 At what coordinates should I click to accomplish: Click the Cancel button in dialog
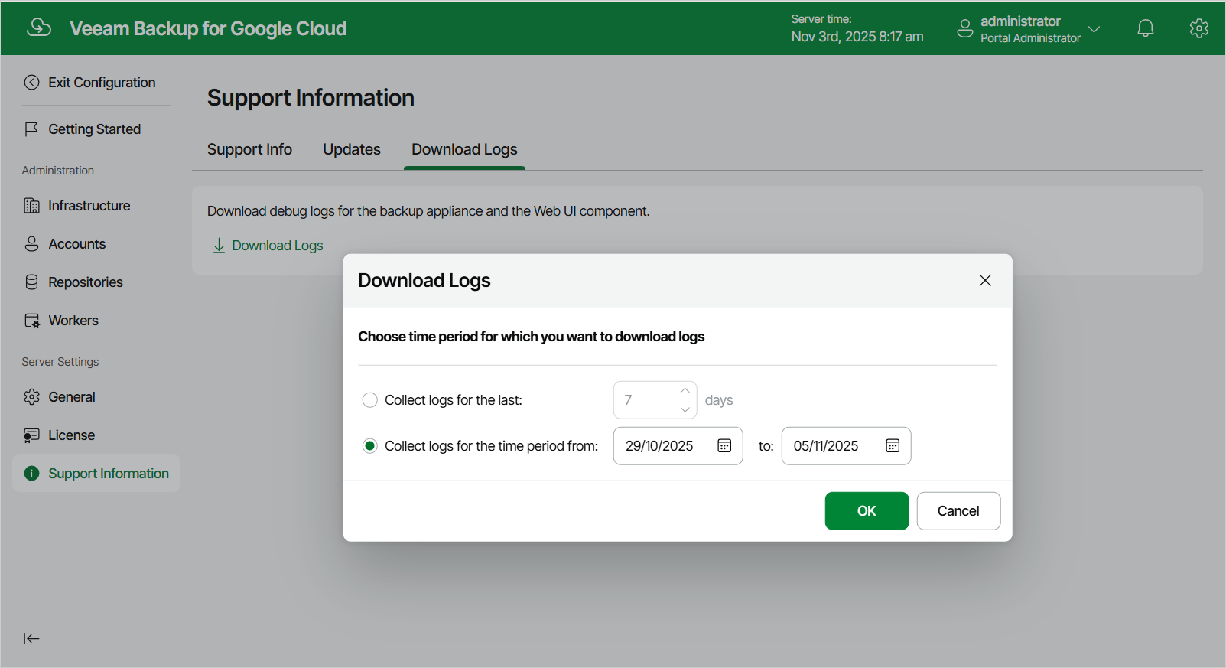(958, 511)
